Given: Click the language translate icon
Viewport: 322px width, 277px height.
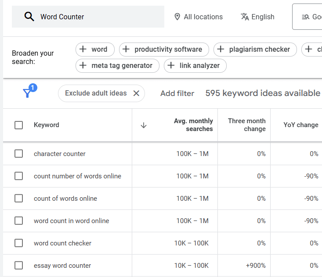Looking at the screenshot, I should click(245, 17).
